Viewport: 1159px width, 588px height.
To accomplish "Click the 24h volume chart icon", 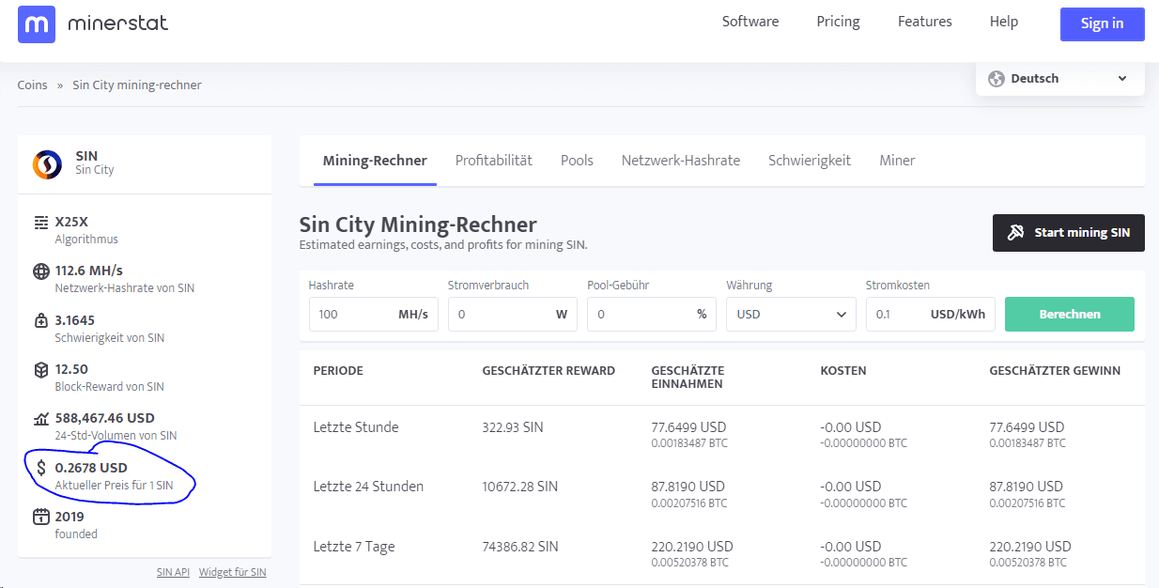I will (x=40, y=419).
